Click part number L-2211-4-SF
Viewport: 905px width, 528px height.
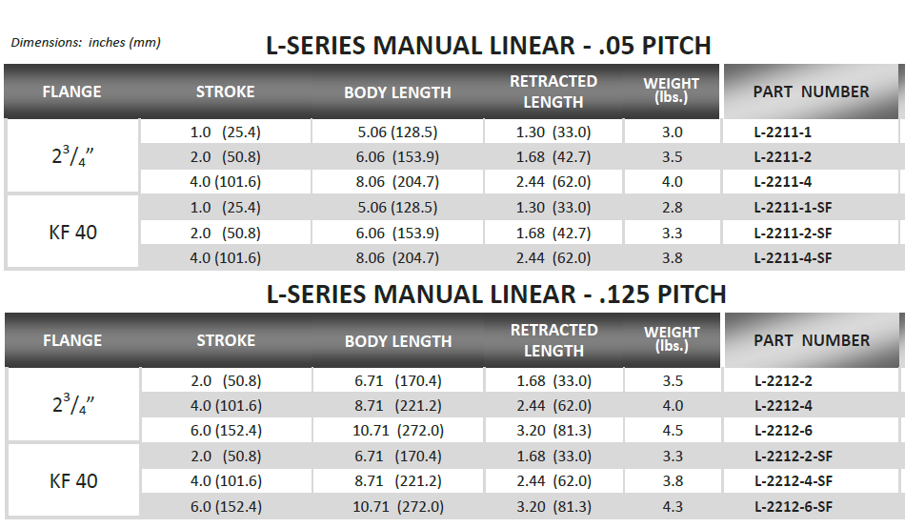coord(793,258)
